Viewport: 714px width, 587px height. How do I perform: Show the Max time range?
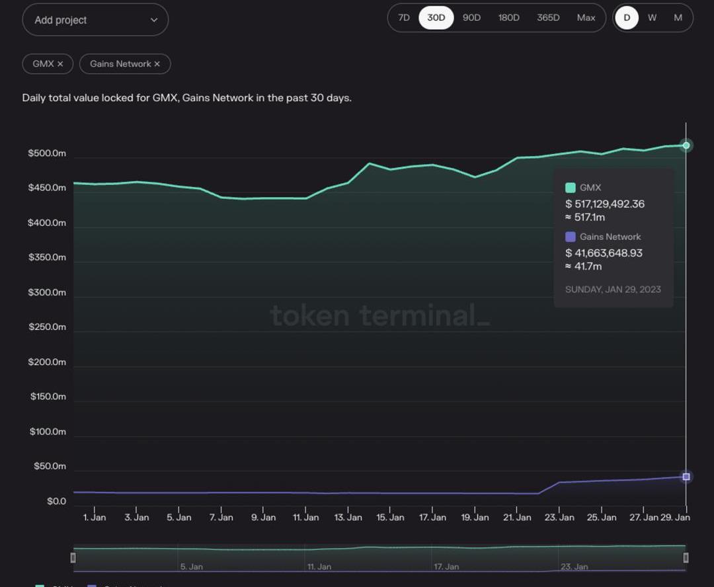click(x=586, y=18)
